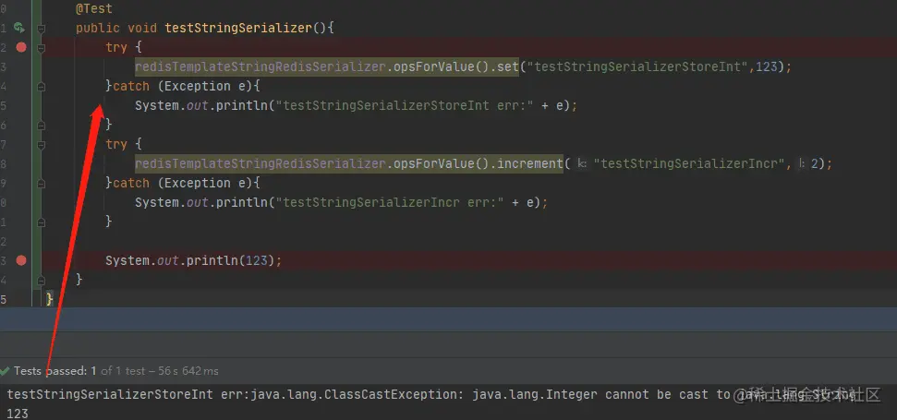Image resolution: width=897 pixels, height=420 pixels.
Task: Remove the breakpoint on the System.out.println(123) line
Action: pyautogui.click(x=21, y=260)
